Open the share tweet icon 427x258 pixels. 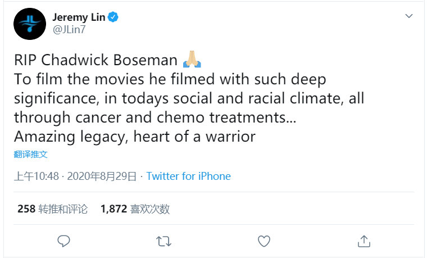pos(364,241)
